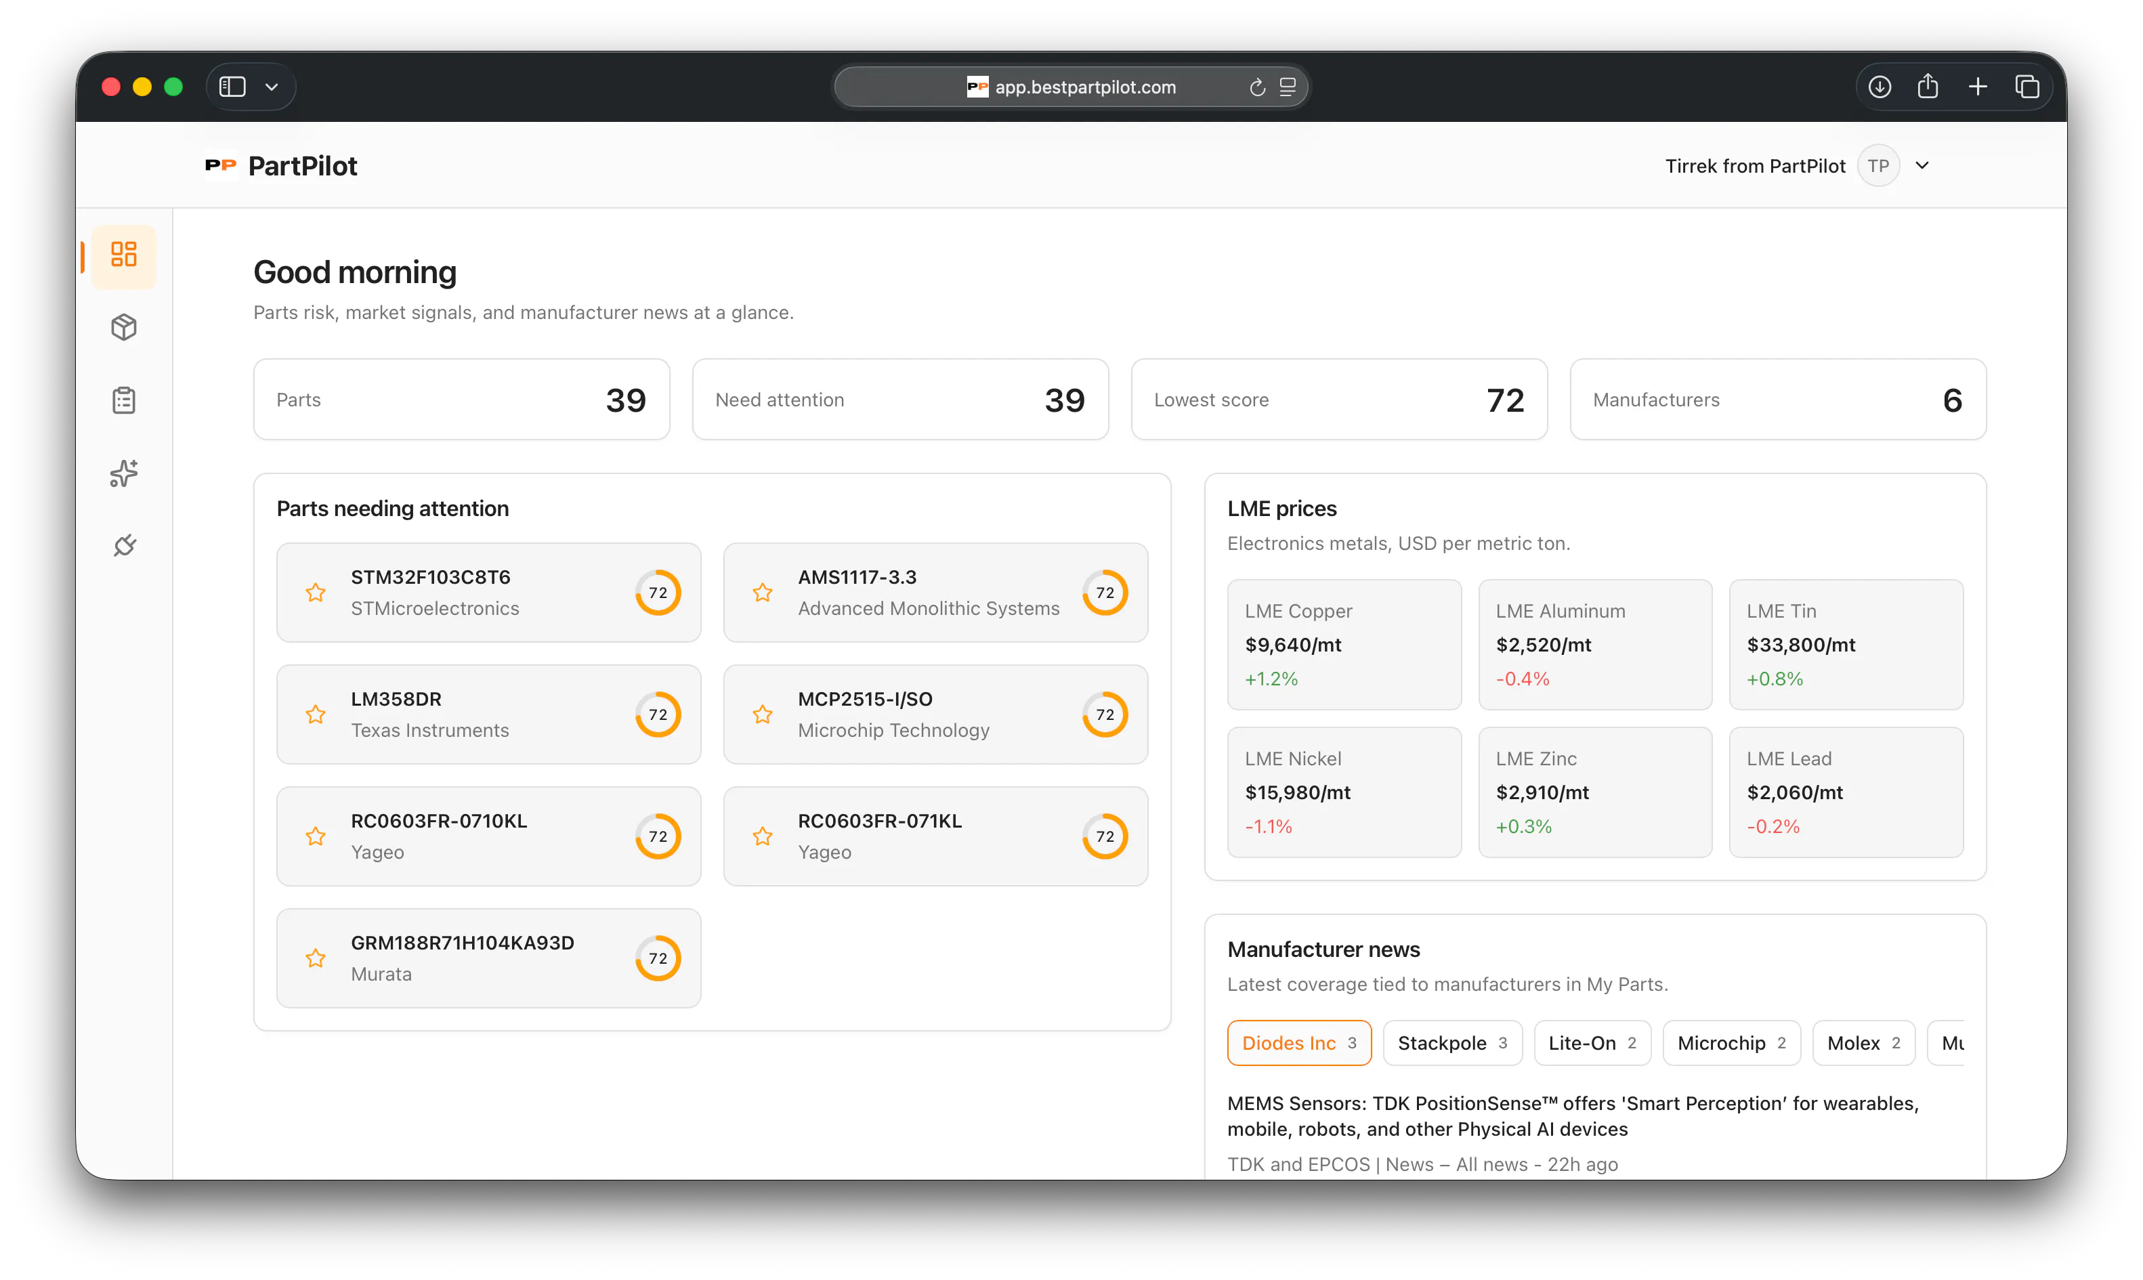Open the dashboard grid icon in sidebar
2143x1280 pixels.
click(x=124, y=255)
